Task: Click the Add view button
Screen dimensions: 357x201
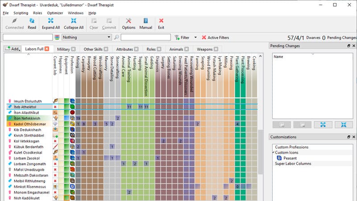Action: 12,49
